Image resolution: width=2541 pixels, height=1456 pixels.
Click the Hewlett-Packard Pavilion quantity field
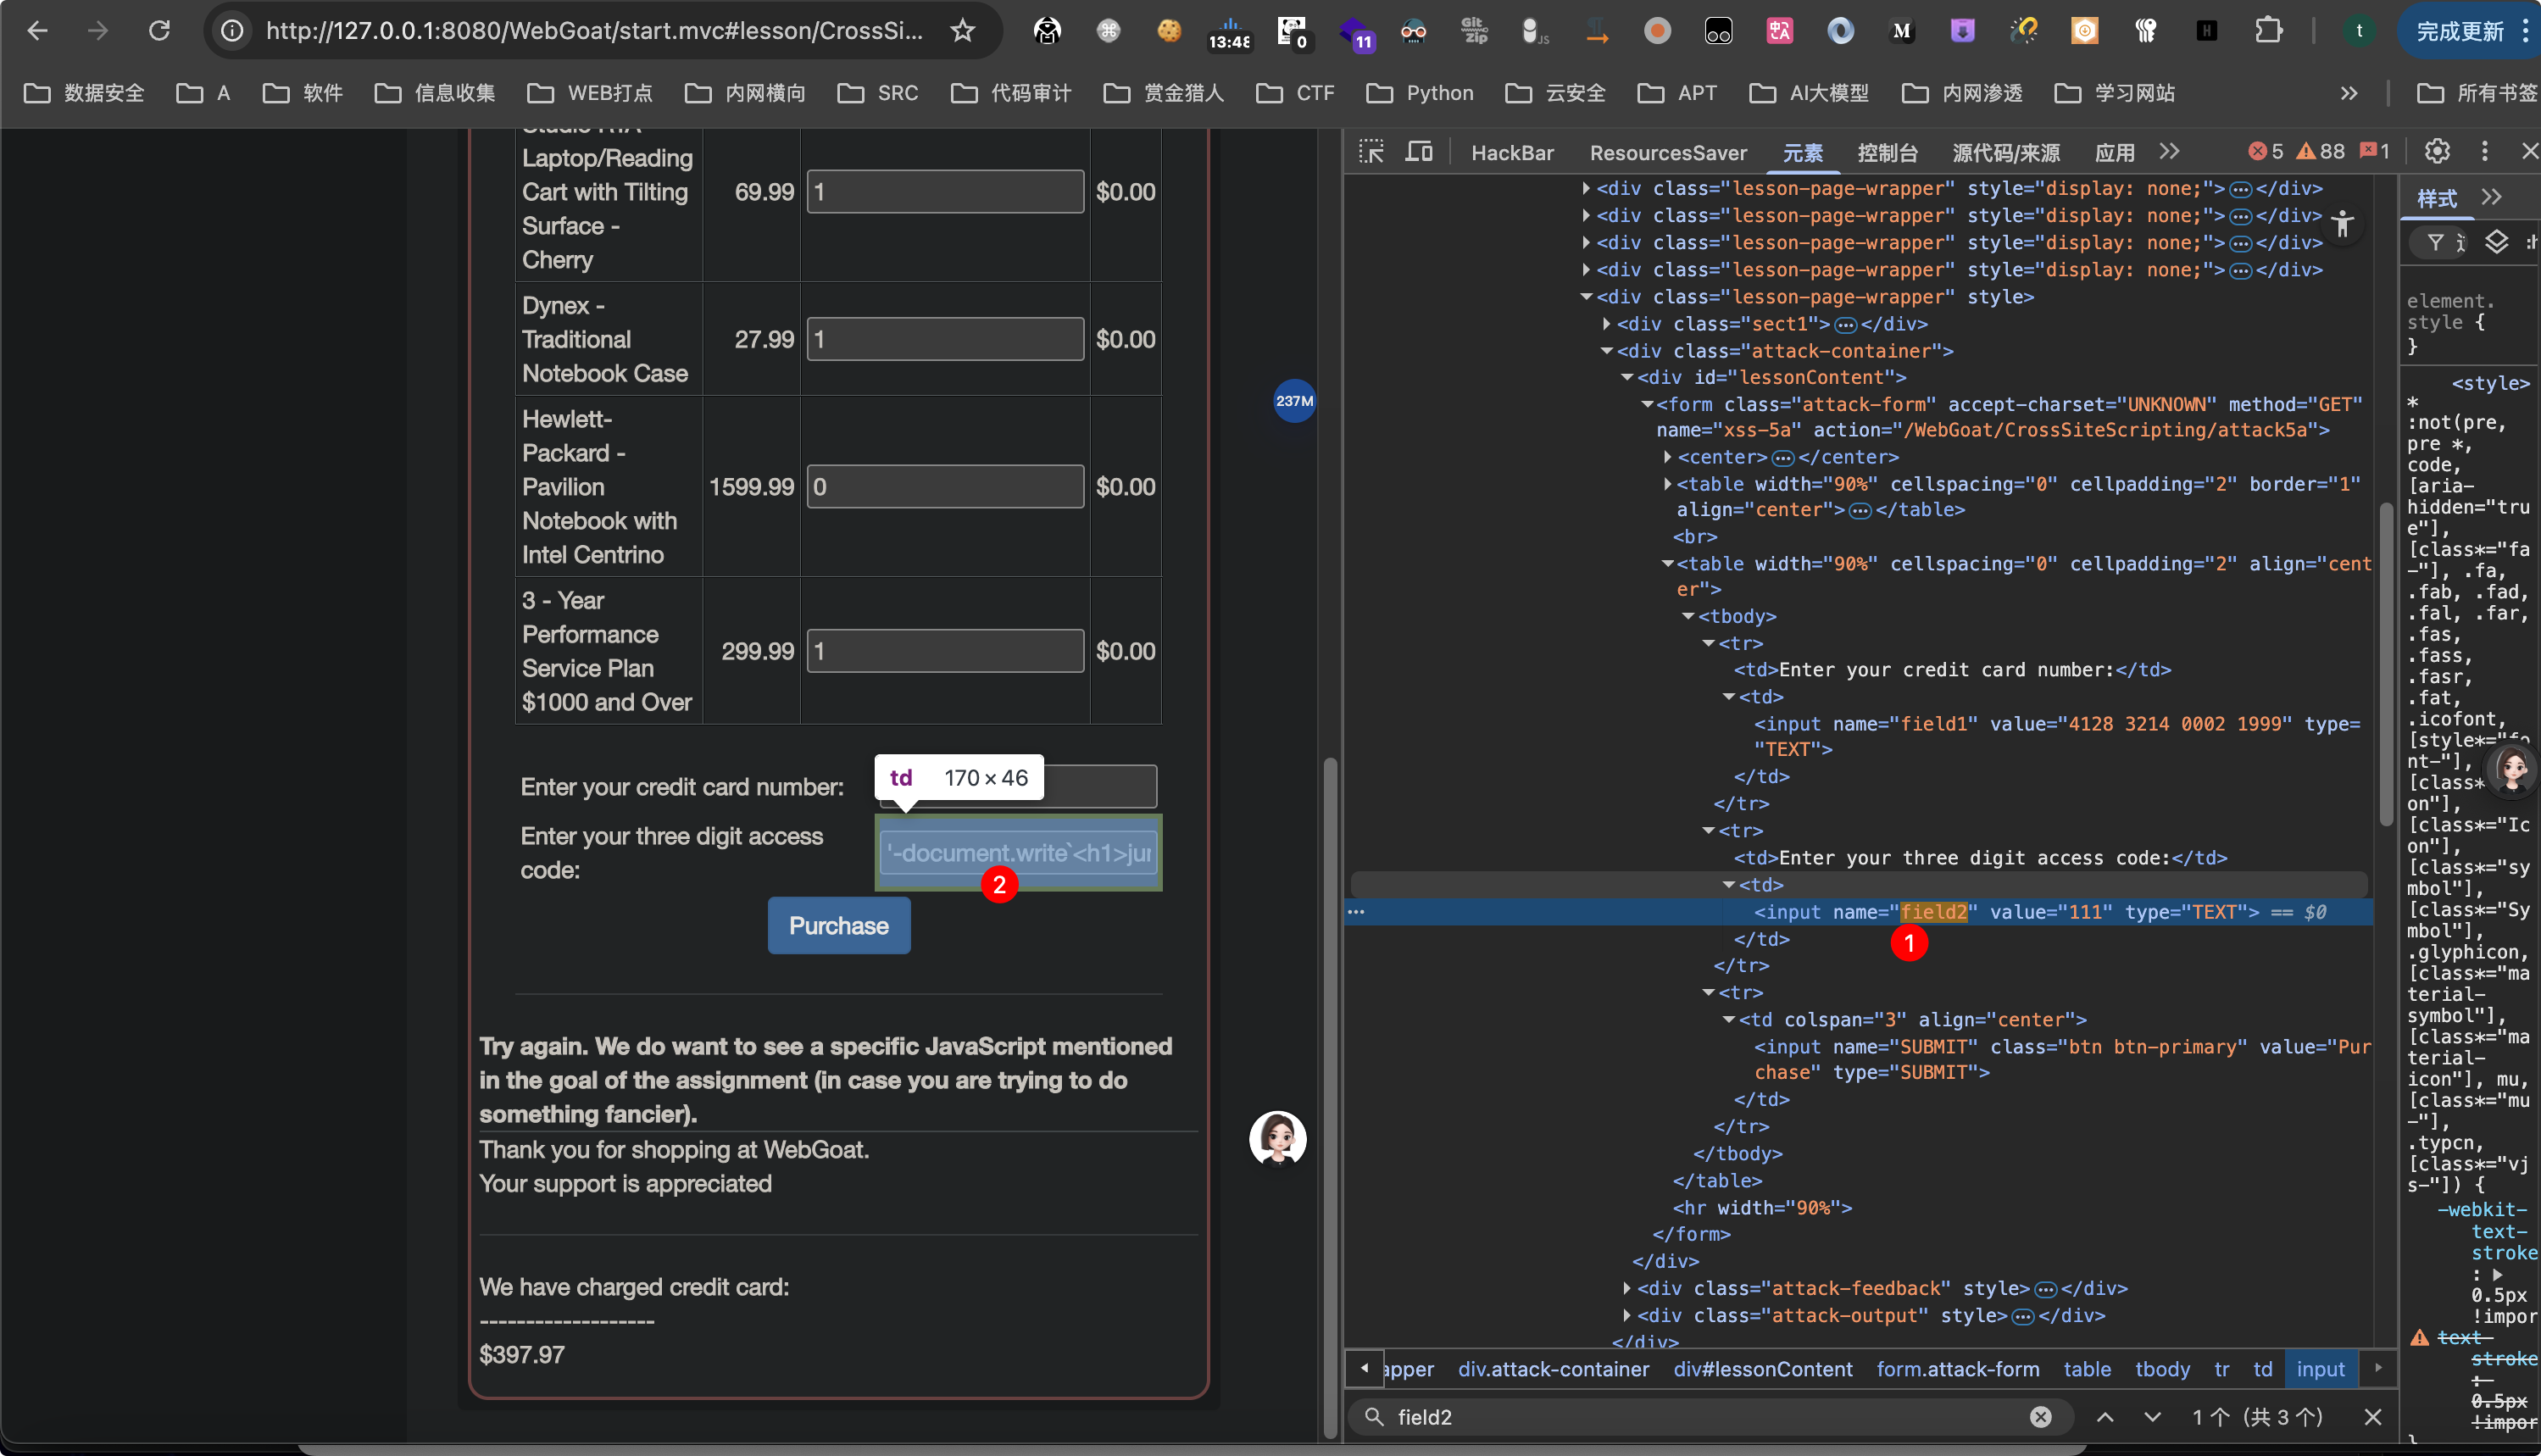(x=945, y=487)
